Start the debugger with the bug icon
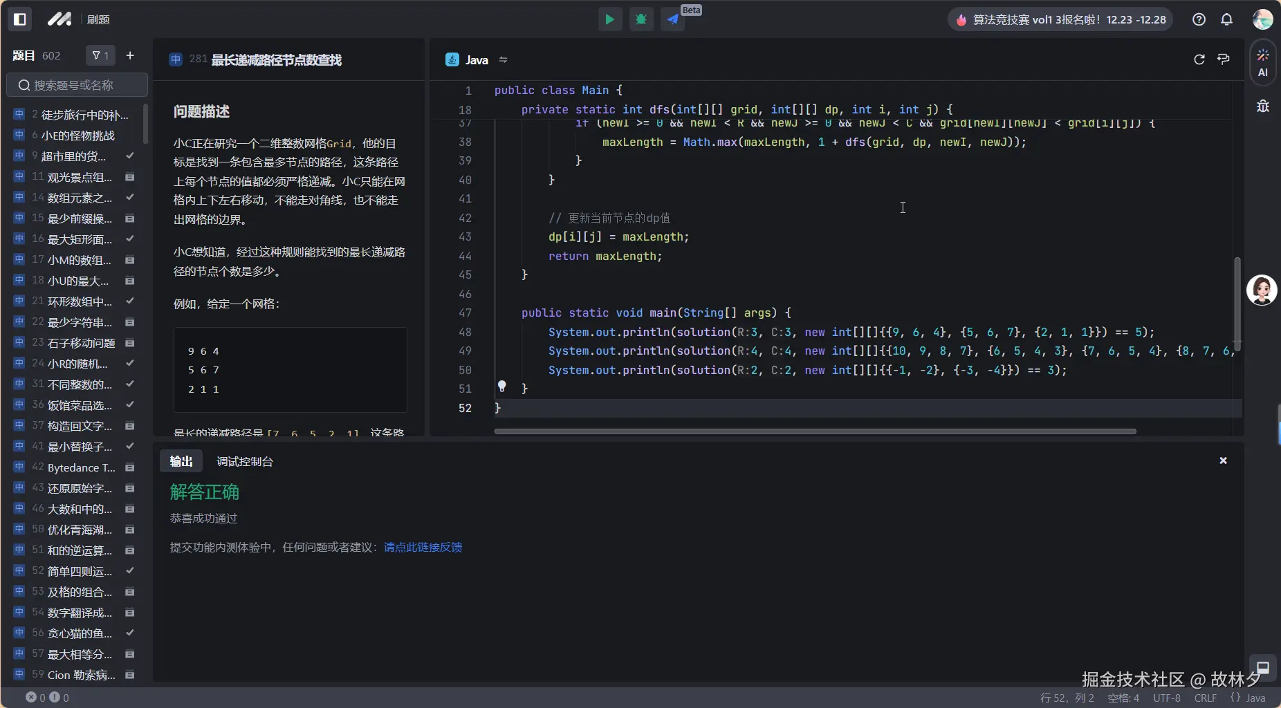This screenshot has height=708, width=1281. pos(641,19)
